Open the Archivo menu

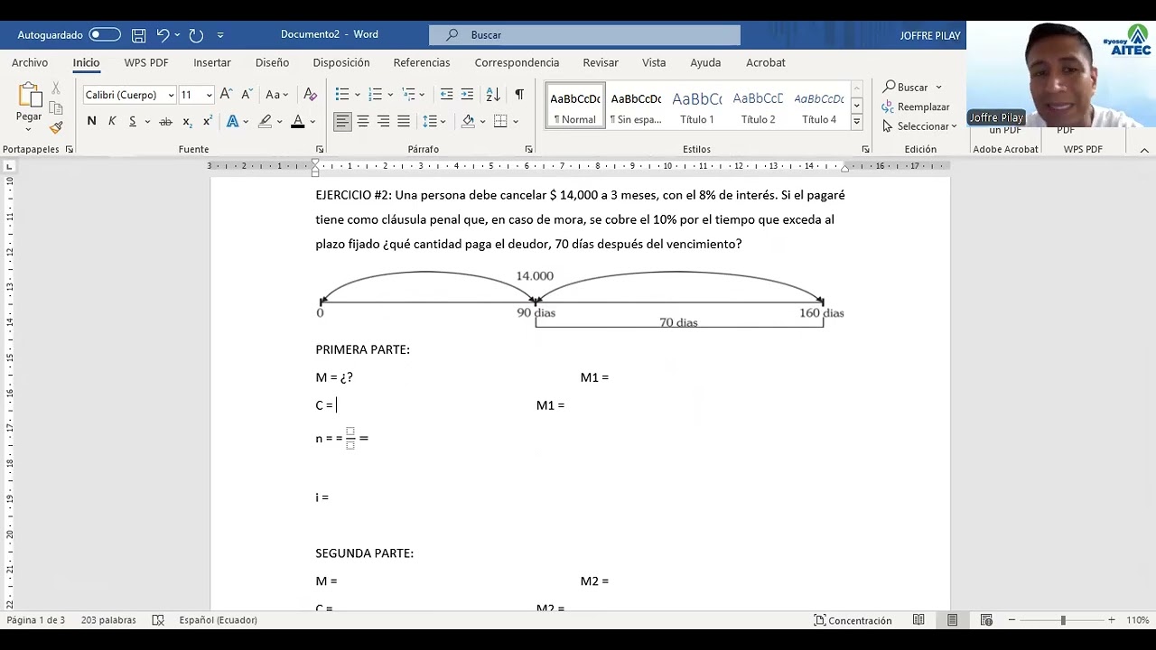click(x=30, y=62)
